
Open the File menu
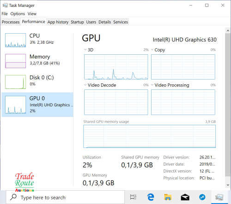click(x=5, y=14)
